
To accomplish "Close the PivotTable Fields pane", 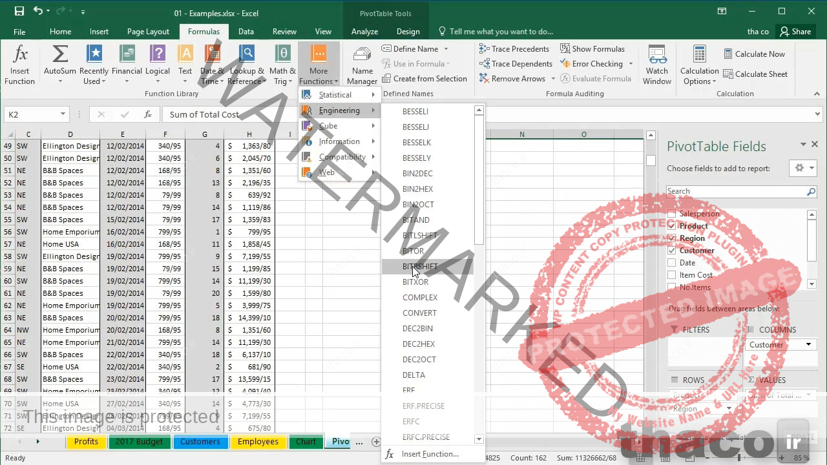I will coord(815,145).
